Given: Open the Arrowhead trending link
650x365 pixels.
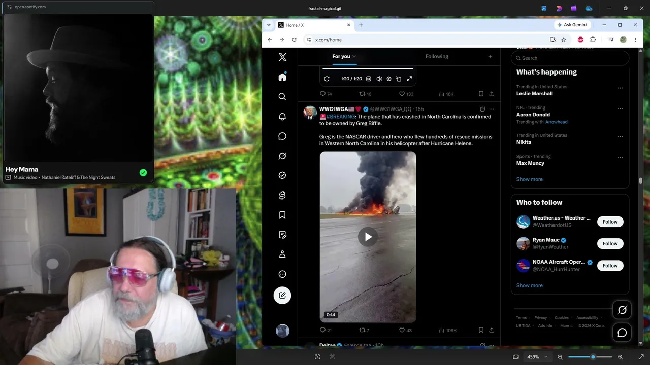Looking at the screenshot, I should pyautogui.click(x=557, y=122).
